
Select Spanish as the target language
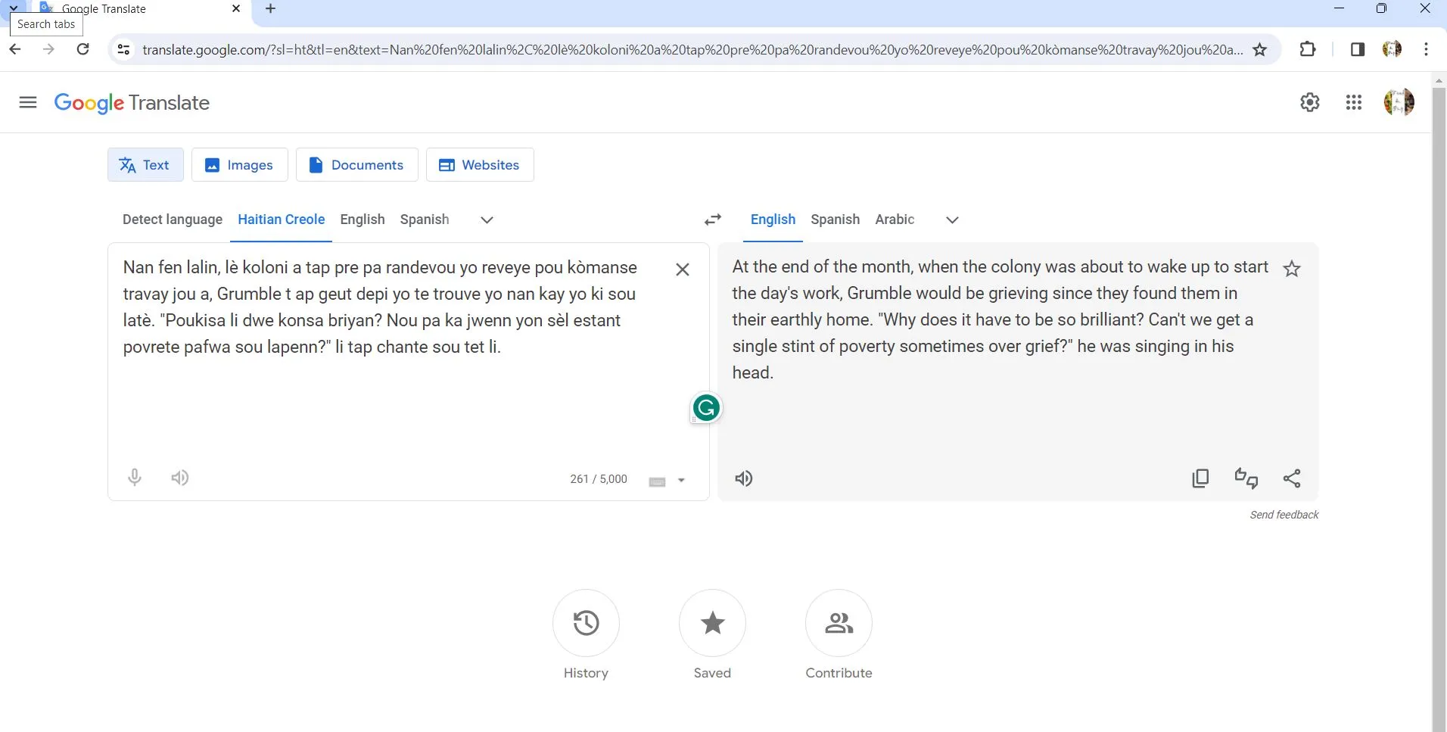click(x=834, y=220)
